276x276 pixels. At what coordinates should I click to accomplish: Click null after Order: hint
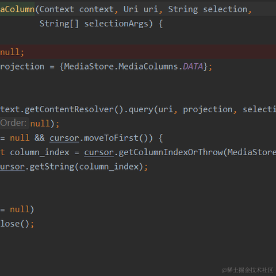click(40, 123)
